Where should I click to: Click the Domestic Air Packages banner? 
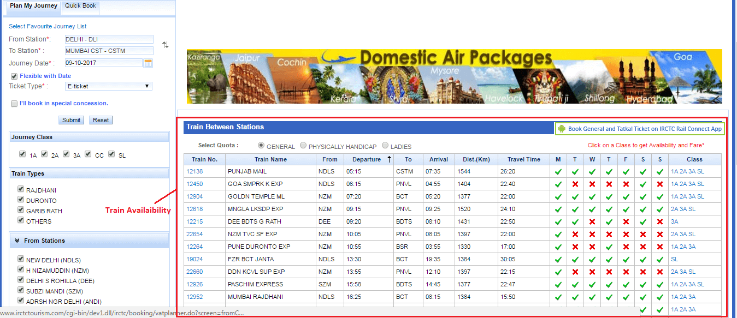pyautogui.click(x=454, y=76)
